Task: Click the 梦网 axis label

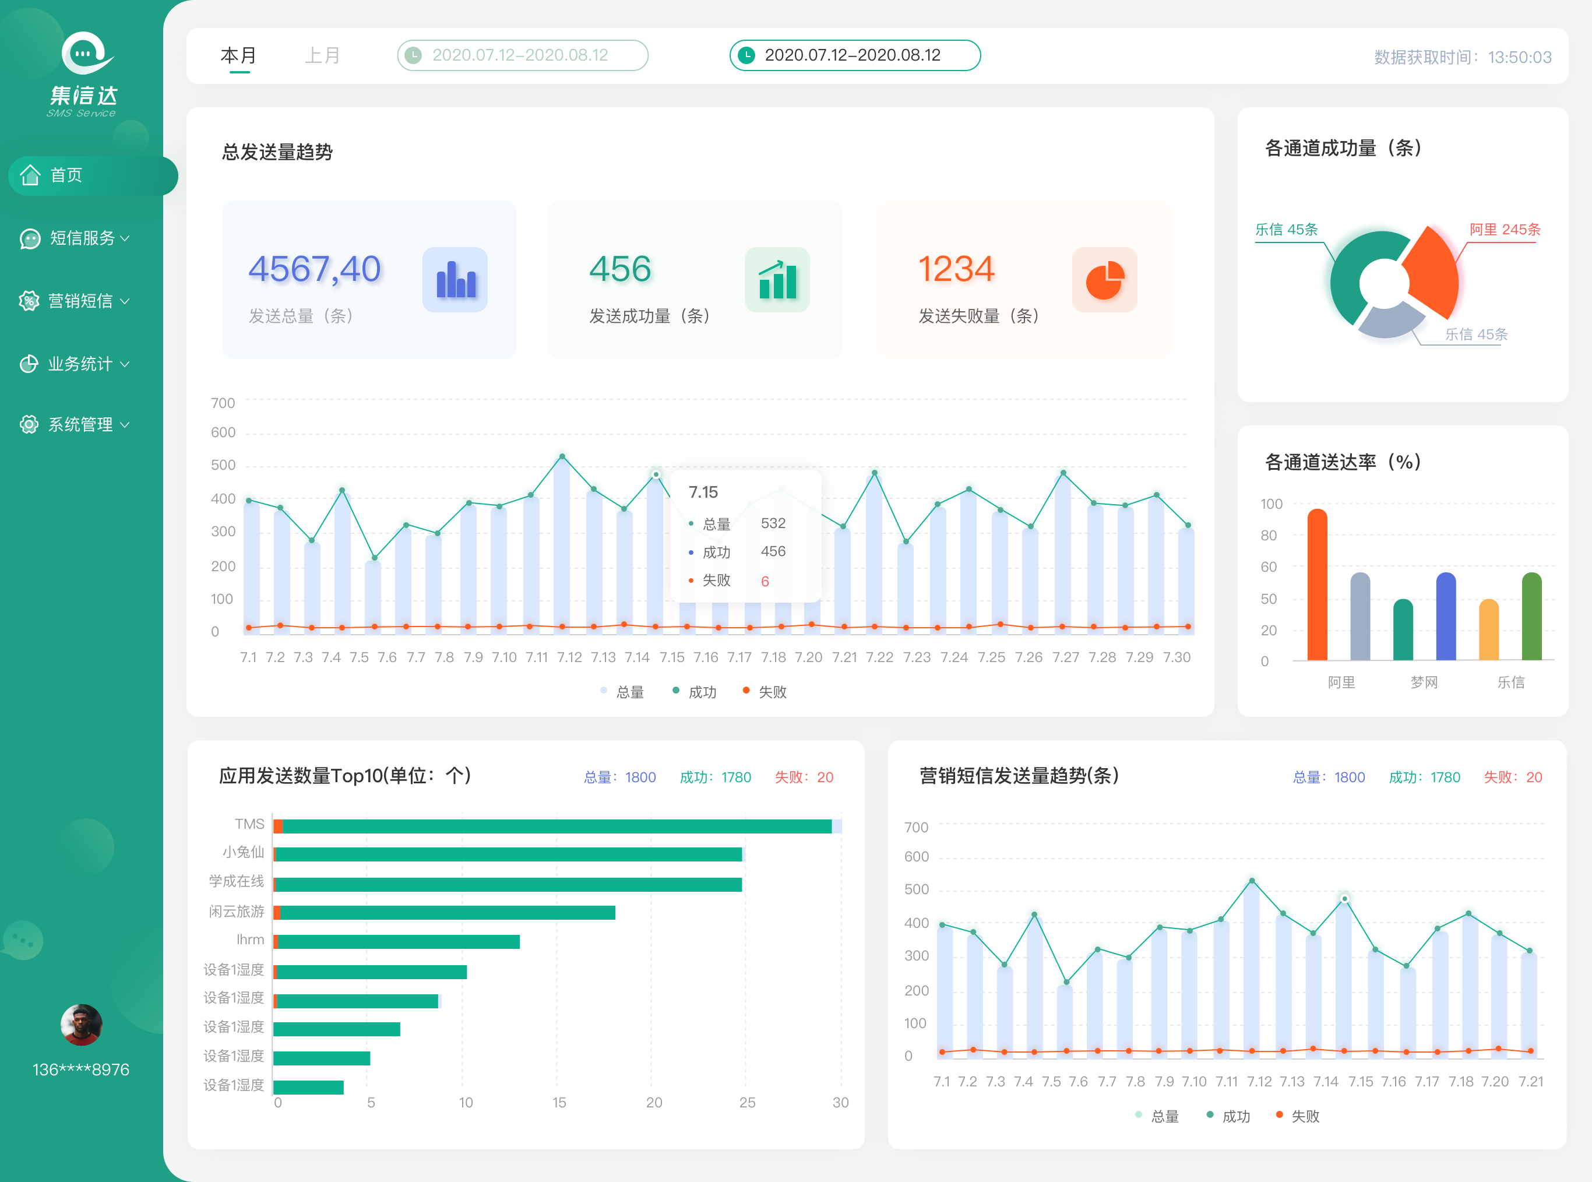Action: click(x=1424, y=683)
